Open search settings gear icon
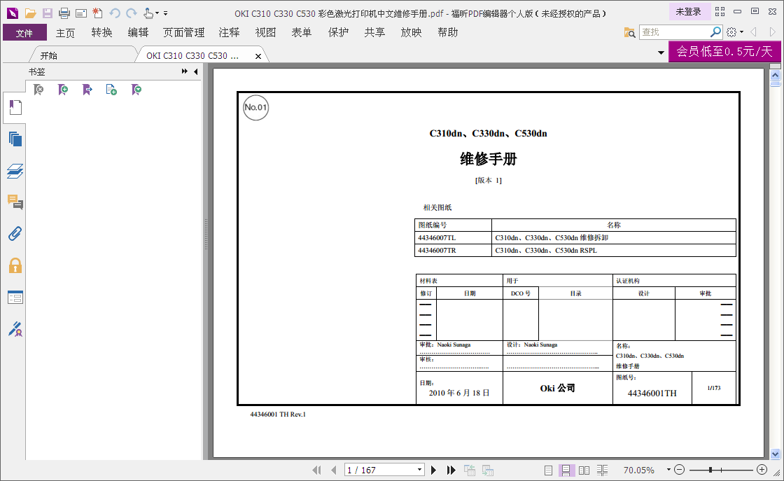 click(731, 32)
